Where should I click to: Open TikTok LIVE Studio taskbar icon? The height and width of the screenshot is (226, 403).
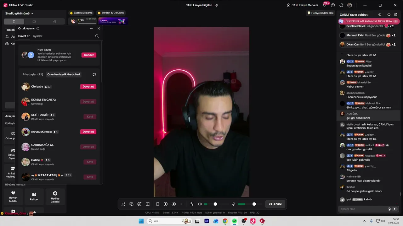(x=253, y=221)
